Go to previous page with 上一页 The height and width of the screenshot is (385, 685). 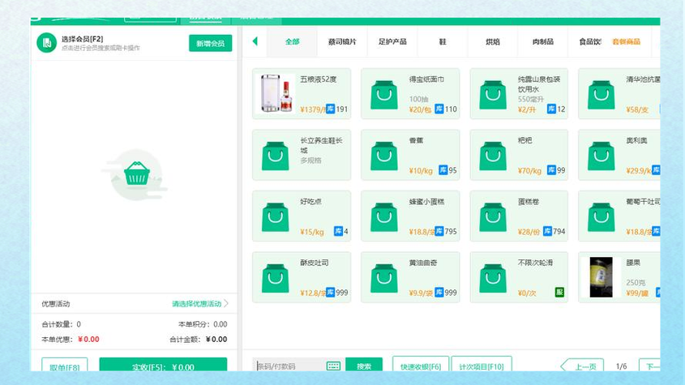pos(582,366)
